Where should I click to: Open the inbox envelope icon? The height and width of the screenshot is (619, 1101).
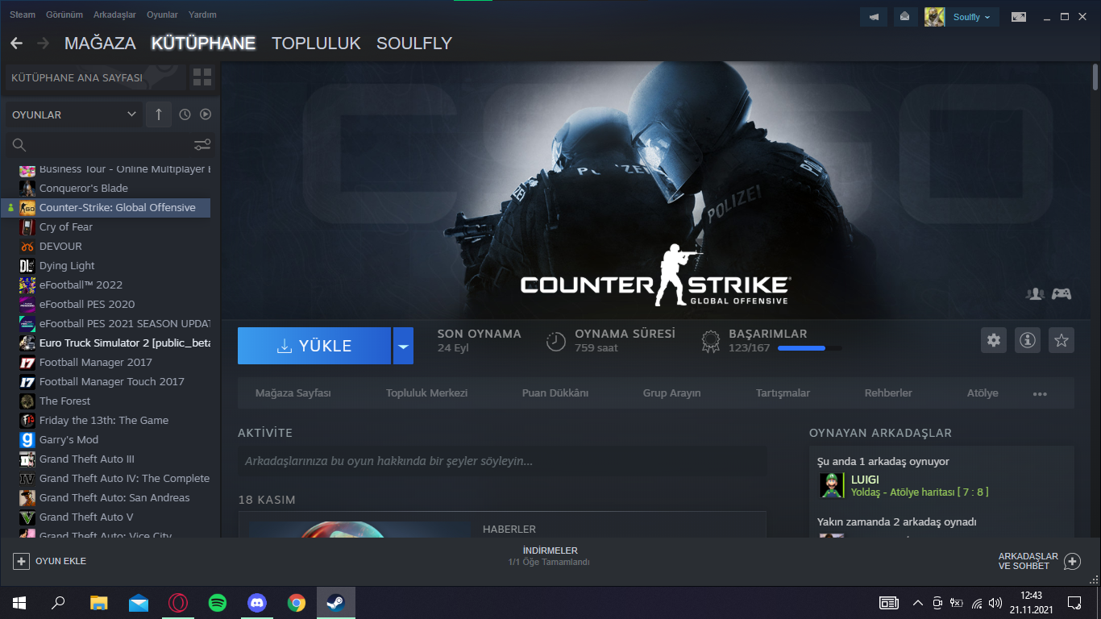coord(905,17)
